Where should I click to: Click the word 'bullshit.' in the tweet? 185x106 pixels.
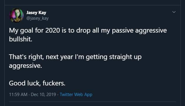tap(21, 39)
